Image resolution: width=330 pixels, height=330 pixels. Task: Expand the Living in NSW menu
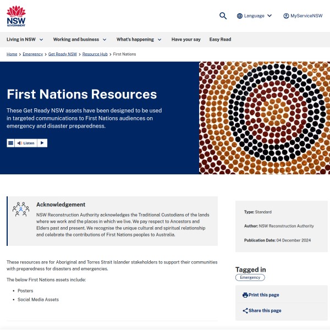(25, 40)
